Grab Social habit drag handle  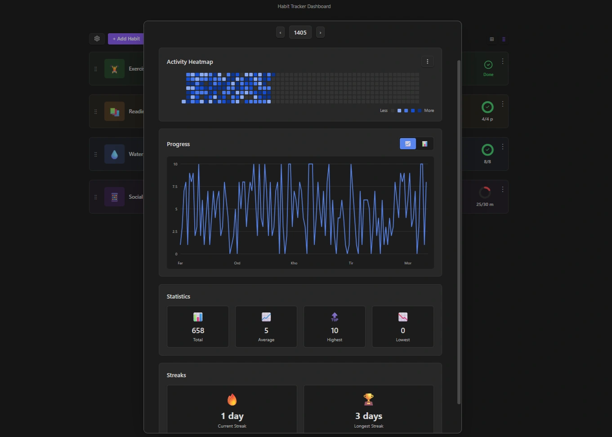[x=95, y=197]
